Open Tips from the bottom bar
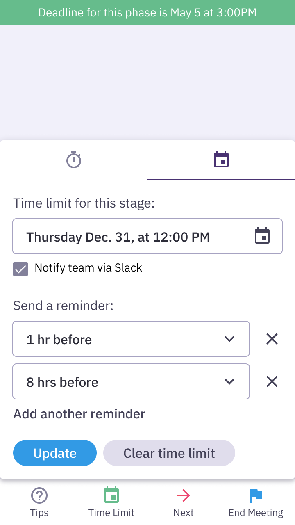 tap(39, 500)
